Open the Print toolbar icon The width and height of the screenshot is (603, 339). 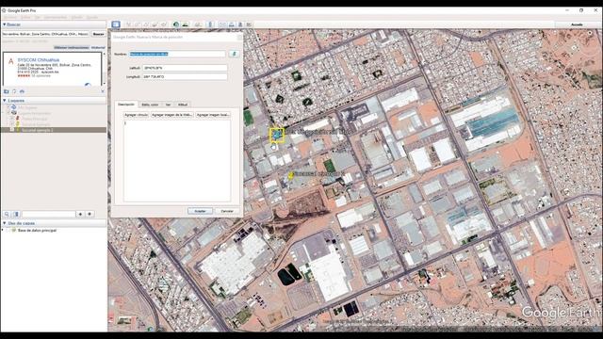point(231,24)
